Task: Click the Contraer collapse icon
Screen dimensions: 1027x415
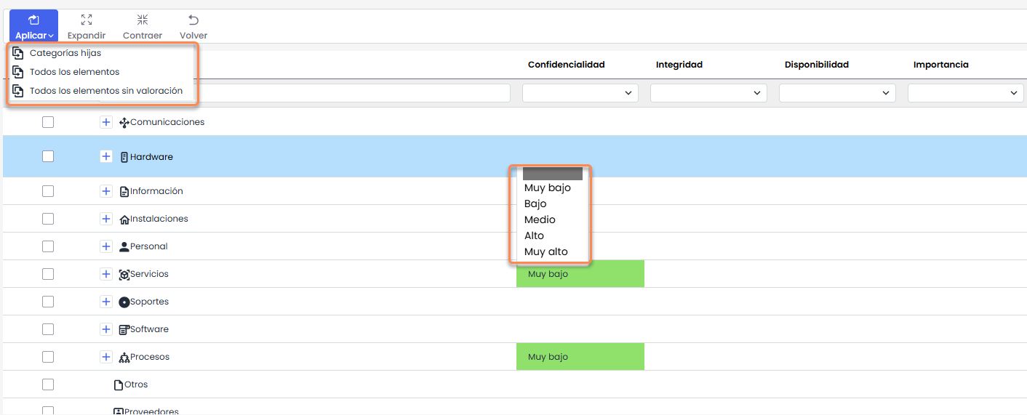Action: pyautogui.click(x=143, y=20)
